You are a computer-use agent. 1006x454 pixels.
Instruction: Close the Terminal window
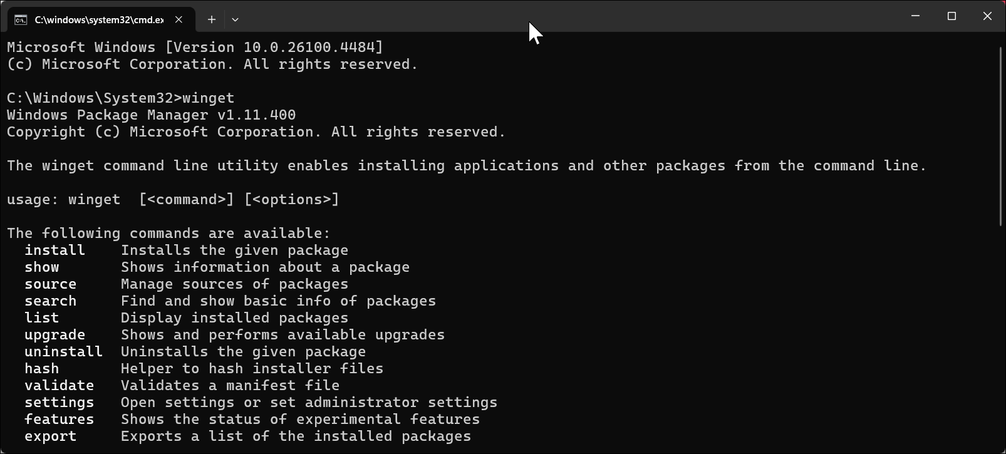point(988,16)
